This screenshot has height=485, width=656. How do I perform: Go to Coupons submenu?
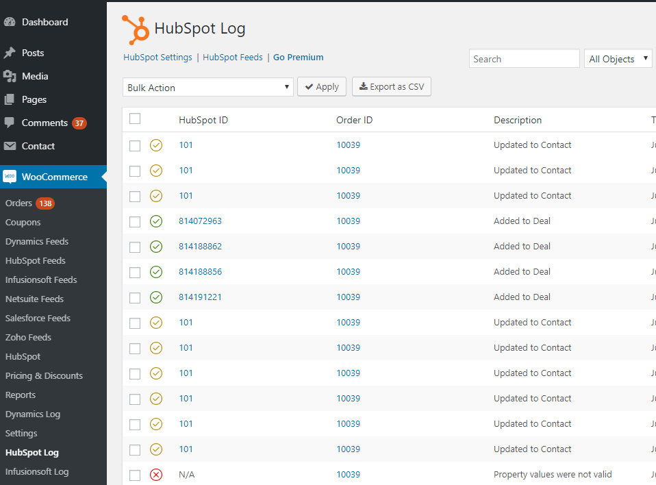pos(23,222)
